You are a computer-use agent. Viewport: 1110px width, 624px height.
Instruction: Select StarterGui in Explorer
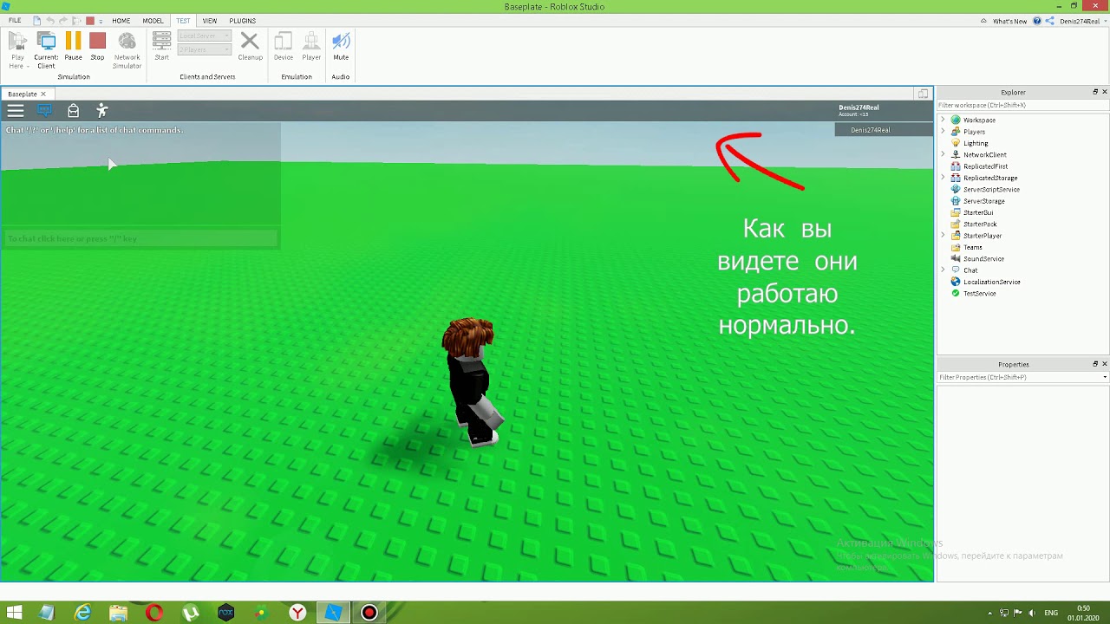click(978, 212)
